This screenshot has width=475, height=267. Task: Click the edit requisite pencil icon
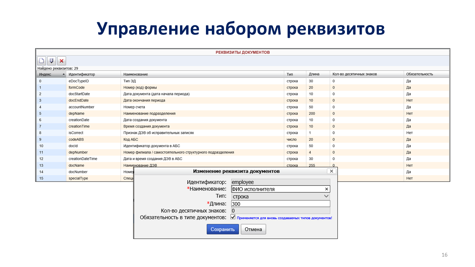click(52, 60)
